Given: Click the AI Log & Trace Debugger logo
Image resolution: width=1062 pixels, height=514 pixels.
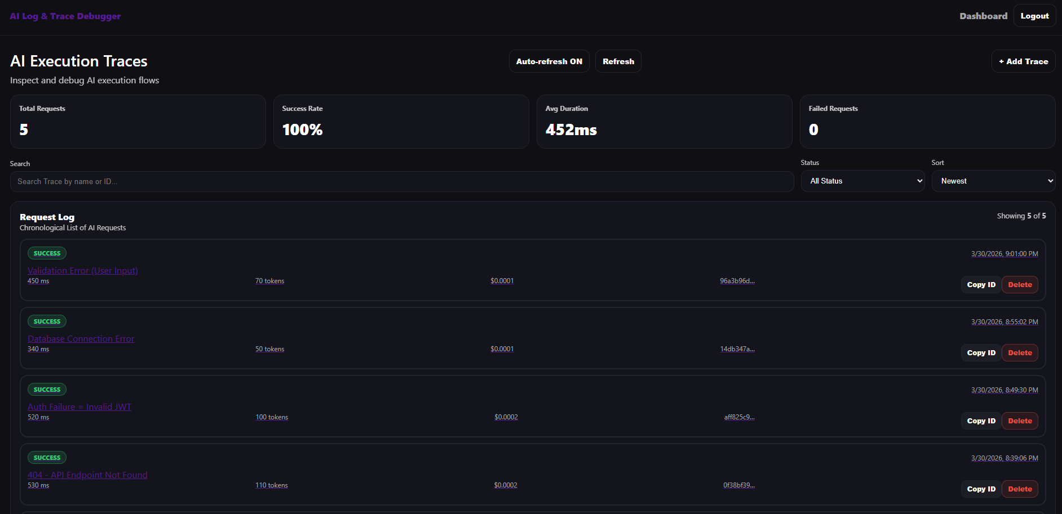Looking at the screenshot, I should [65, 16].
